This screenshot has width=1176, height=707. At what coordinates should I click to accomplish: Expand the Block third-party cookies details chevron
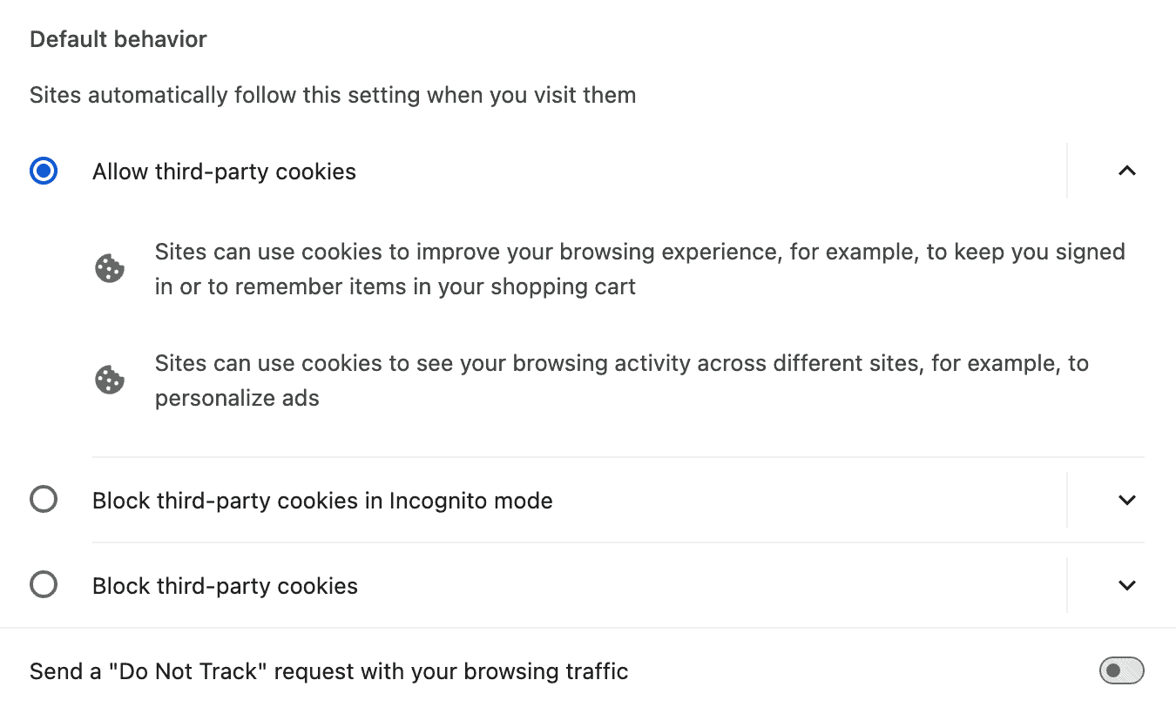(1126, 585)
